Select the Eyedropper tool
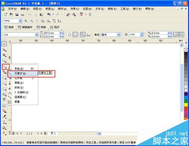The height and width of the screenshot is (146, 189). [4, 117]
